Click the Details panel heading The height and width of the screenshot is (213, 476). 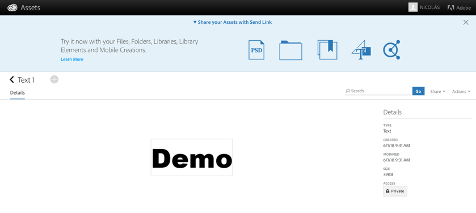[x=392, y=112]
